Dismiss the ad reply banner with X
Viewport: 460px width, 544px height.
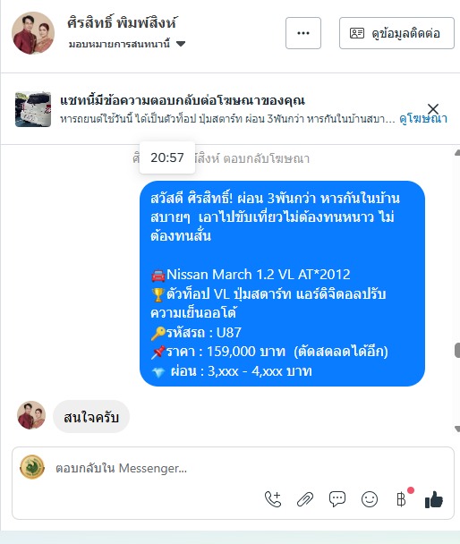pyautogui.click(x=433, y=108)
